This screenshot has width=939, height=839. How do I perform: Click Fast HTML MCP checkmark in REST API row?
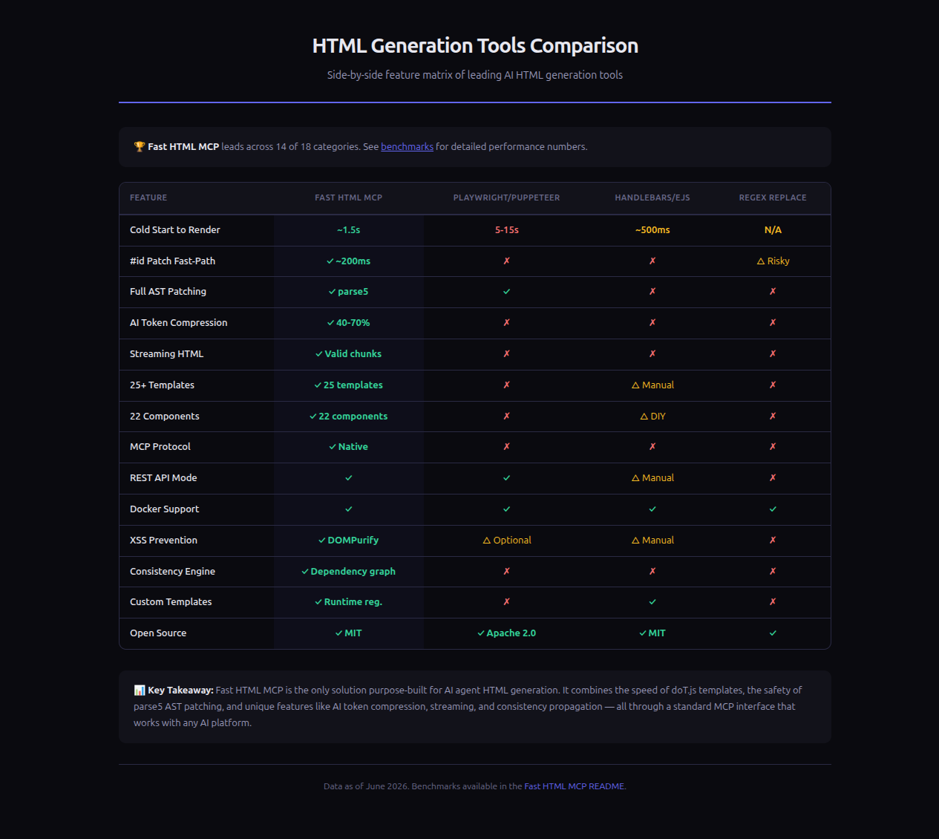(x=349, y=478)
